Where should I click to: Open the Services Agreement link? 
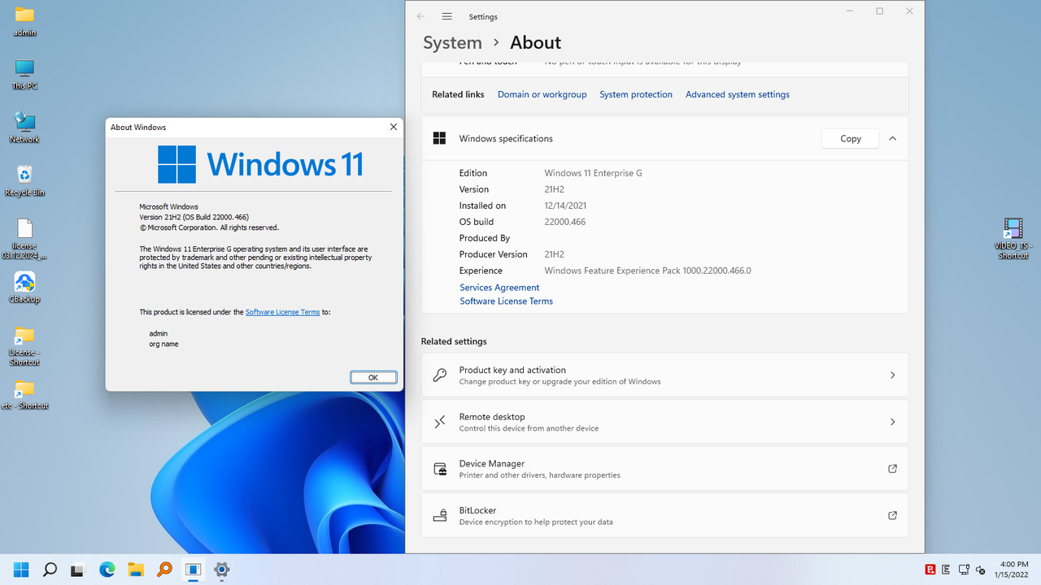[499, 287]
